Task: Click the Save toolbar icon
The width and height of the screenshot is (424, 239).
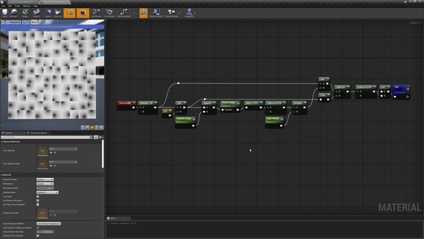Action: click(5, 13)
